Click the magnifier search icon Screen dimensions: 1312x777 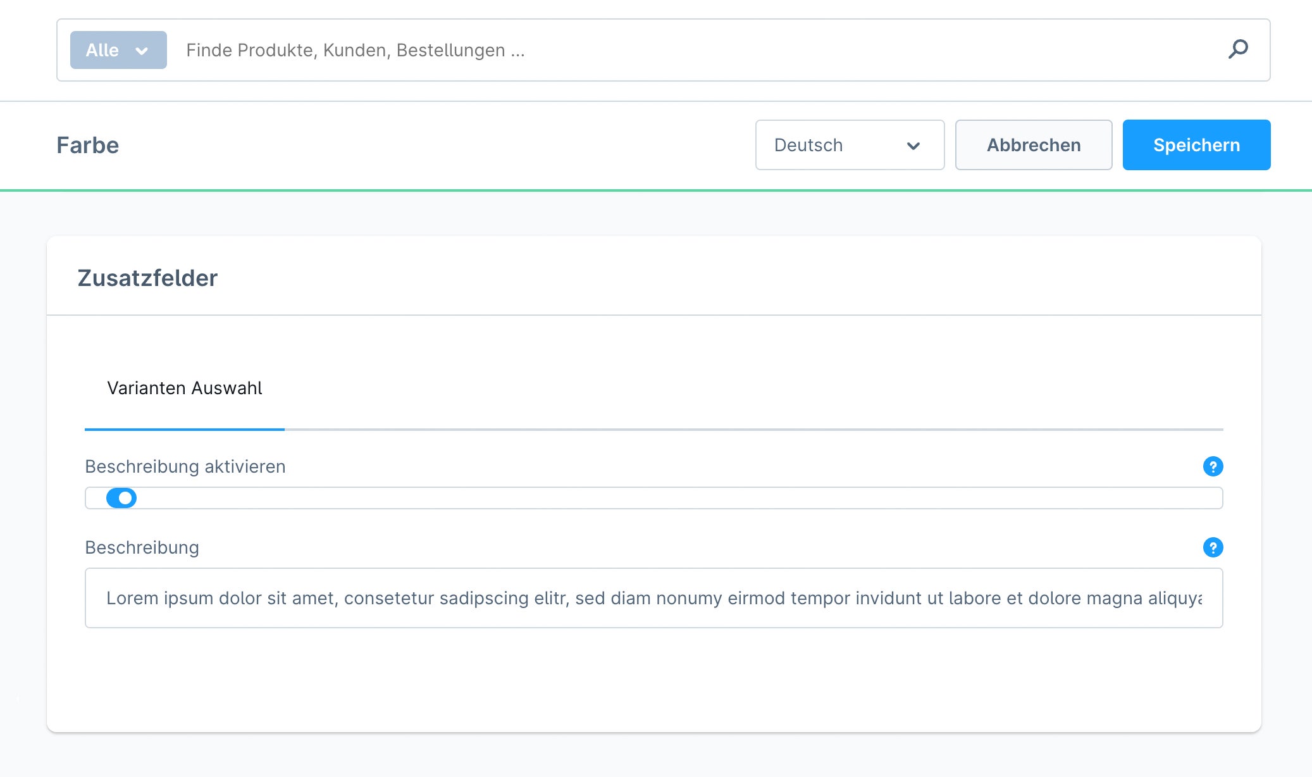(x=1238, y=49)
